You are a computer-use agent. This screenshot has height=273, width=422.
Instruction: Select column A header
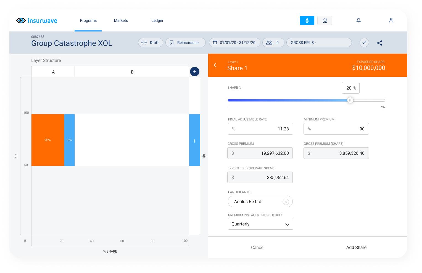[x=53, y=72]
